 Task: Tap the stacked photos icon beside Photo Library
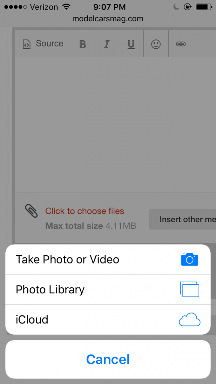pyautogui.click(x=189, y=289)
